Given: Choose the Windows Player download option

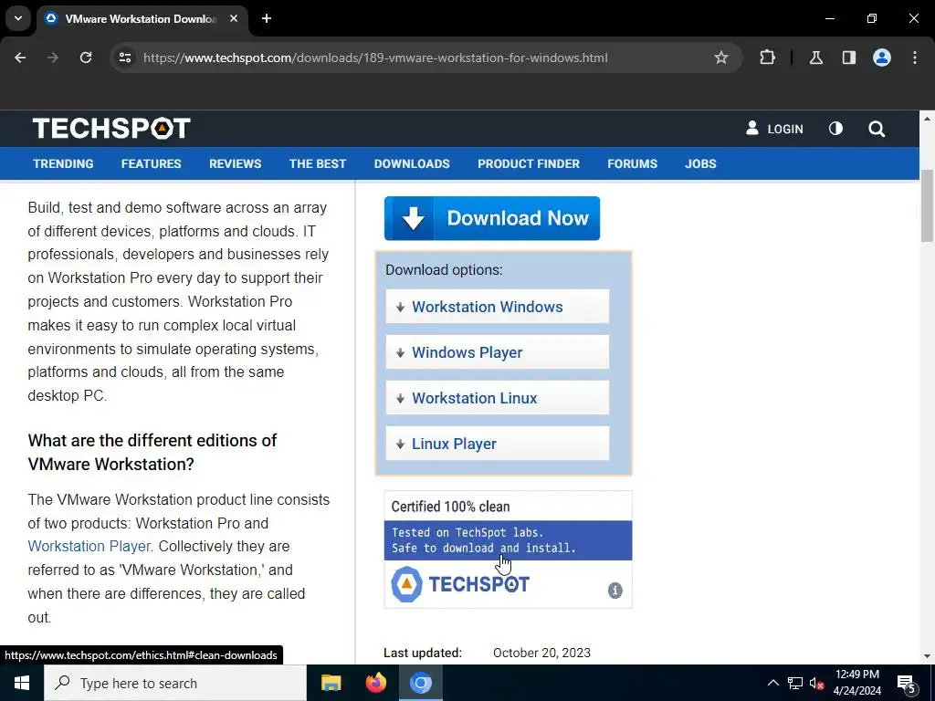Looking at the screenshot, I should (498, 352).
